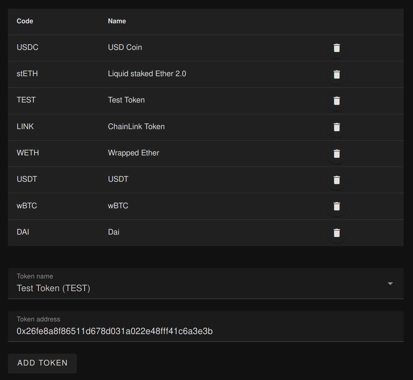Viewport: 413px width, 380px height.
Task: Click trash icon for wBTC
Action: pos(337,206)
